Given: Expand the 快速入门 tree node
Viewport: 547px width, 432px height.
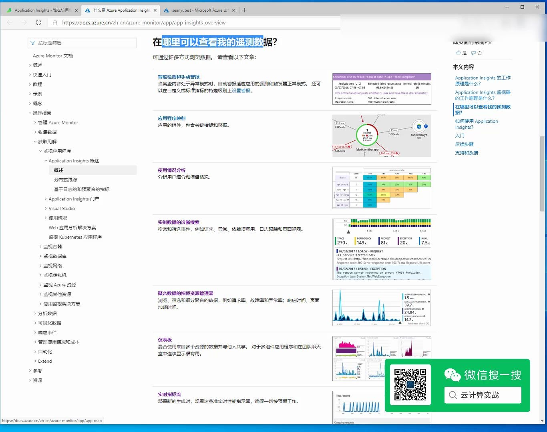Looking at the screenshot, I should coord(30,75).
